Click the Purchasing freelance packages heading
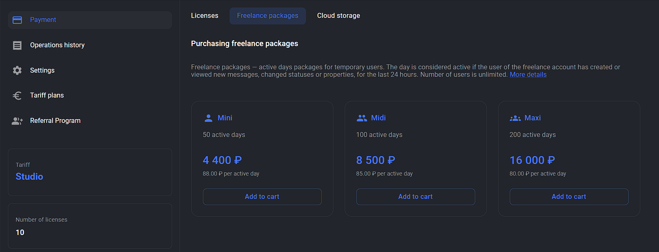The height and width of the screenshot is (252, 659). coord(244,44)
